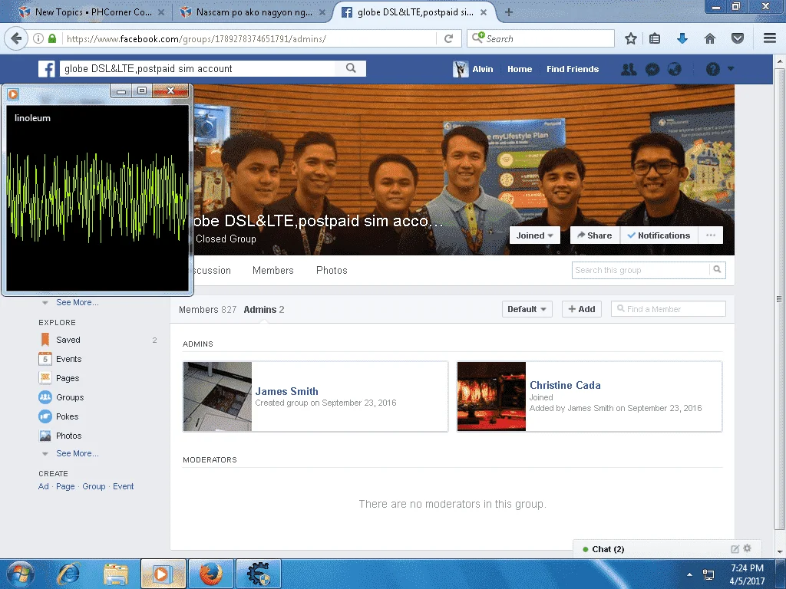Click the Facebook logo icon

[47, 68]
